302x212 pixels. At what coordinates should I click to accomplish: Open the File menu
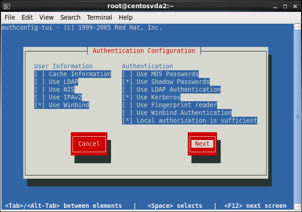point(10,17)
